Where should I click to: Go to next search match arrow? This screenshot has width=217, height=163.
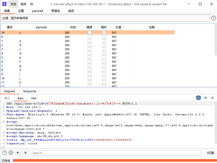pos(25,153)
